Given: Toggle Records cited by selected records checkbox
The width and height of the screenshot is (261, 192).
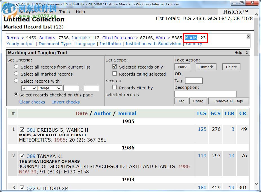Looking at the screenshot, I should click(x=114, y=87).
